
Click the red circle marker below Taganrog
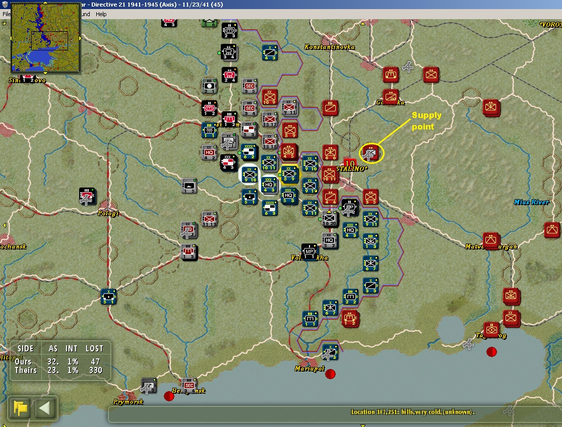point(491,352)
